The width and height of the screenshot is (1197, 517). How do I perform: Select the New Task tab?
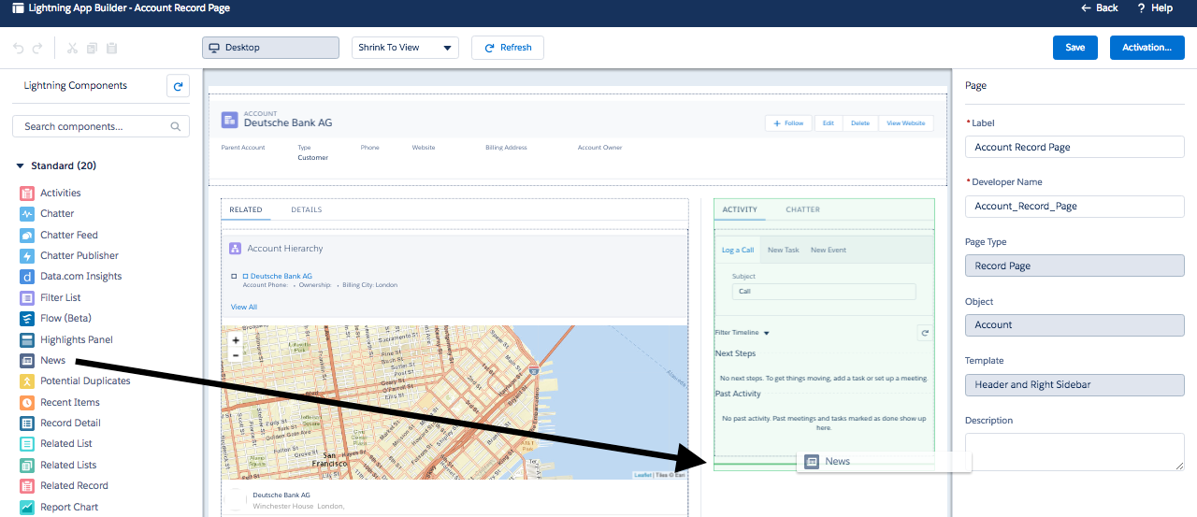(x=784, y=250)
